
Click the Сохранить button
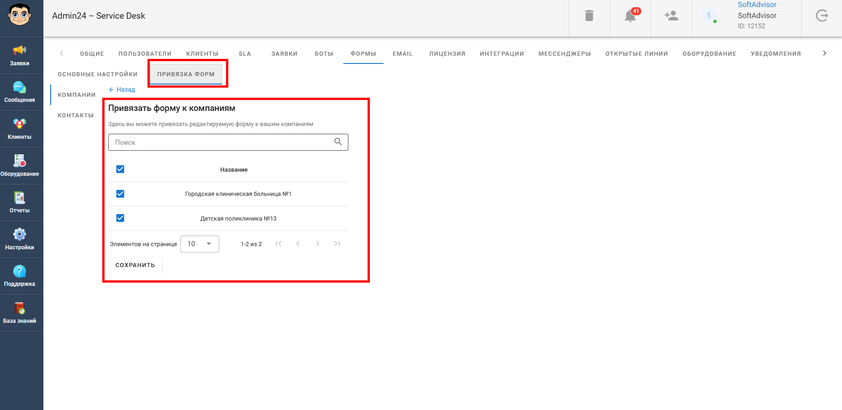[x=135, y=265]
